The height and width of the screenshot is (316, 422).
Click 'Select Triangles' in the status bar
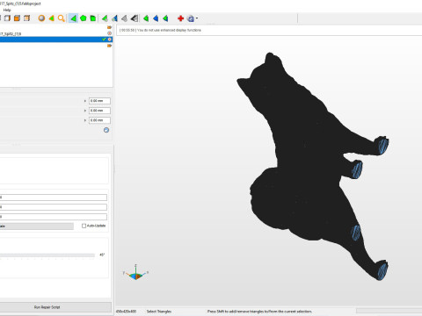pyautogui.click(x=159, y=312)
